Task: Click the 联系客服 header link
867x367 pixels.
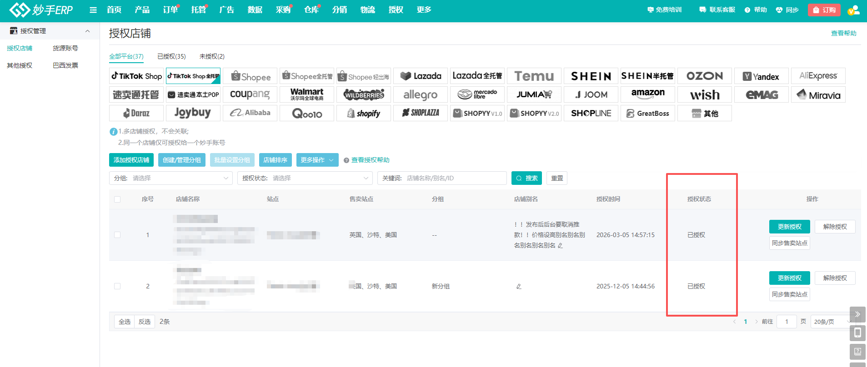Action: [x=717, y=10]
